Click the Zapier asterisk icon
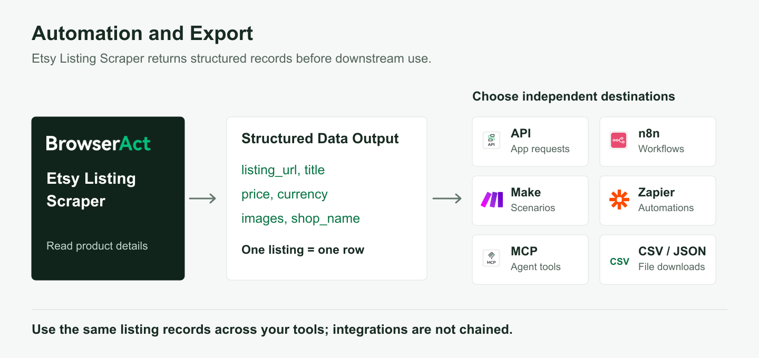The width and height of the screenshot is (759, 358). point(619,200)
